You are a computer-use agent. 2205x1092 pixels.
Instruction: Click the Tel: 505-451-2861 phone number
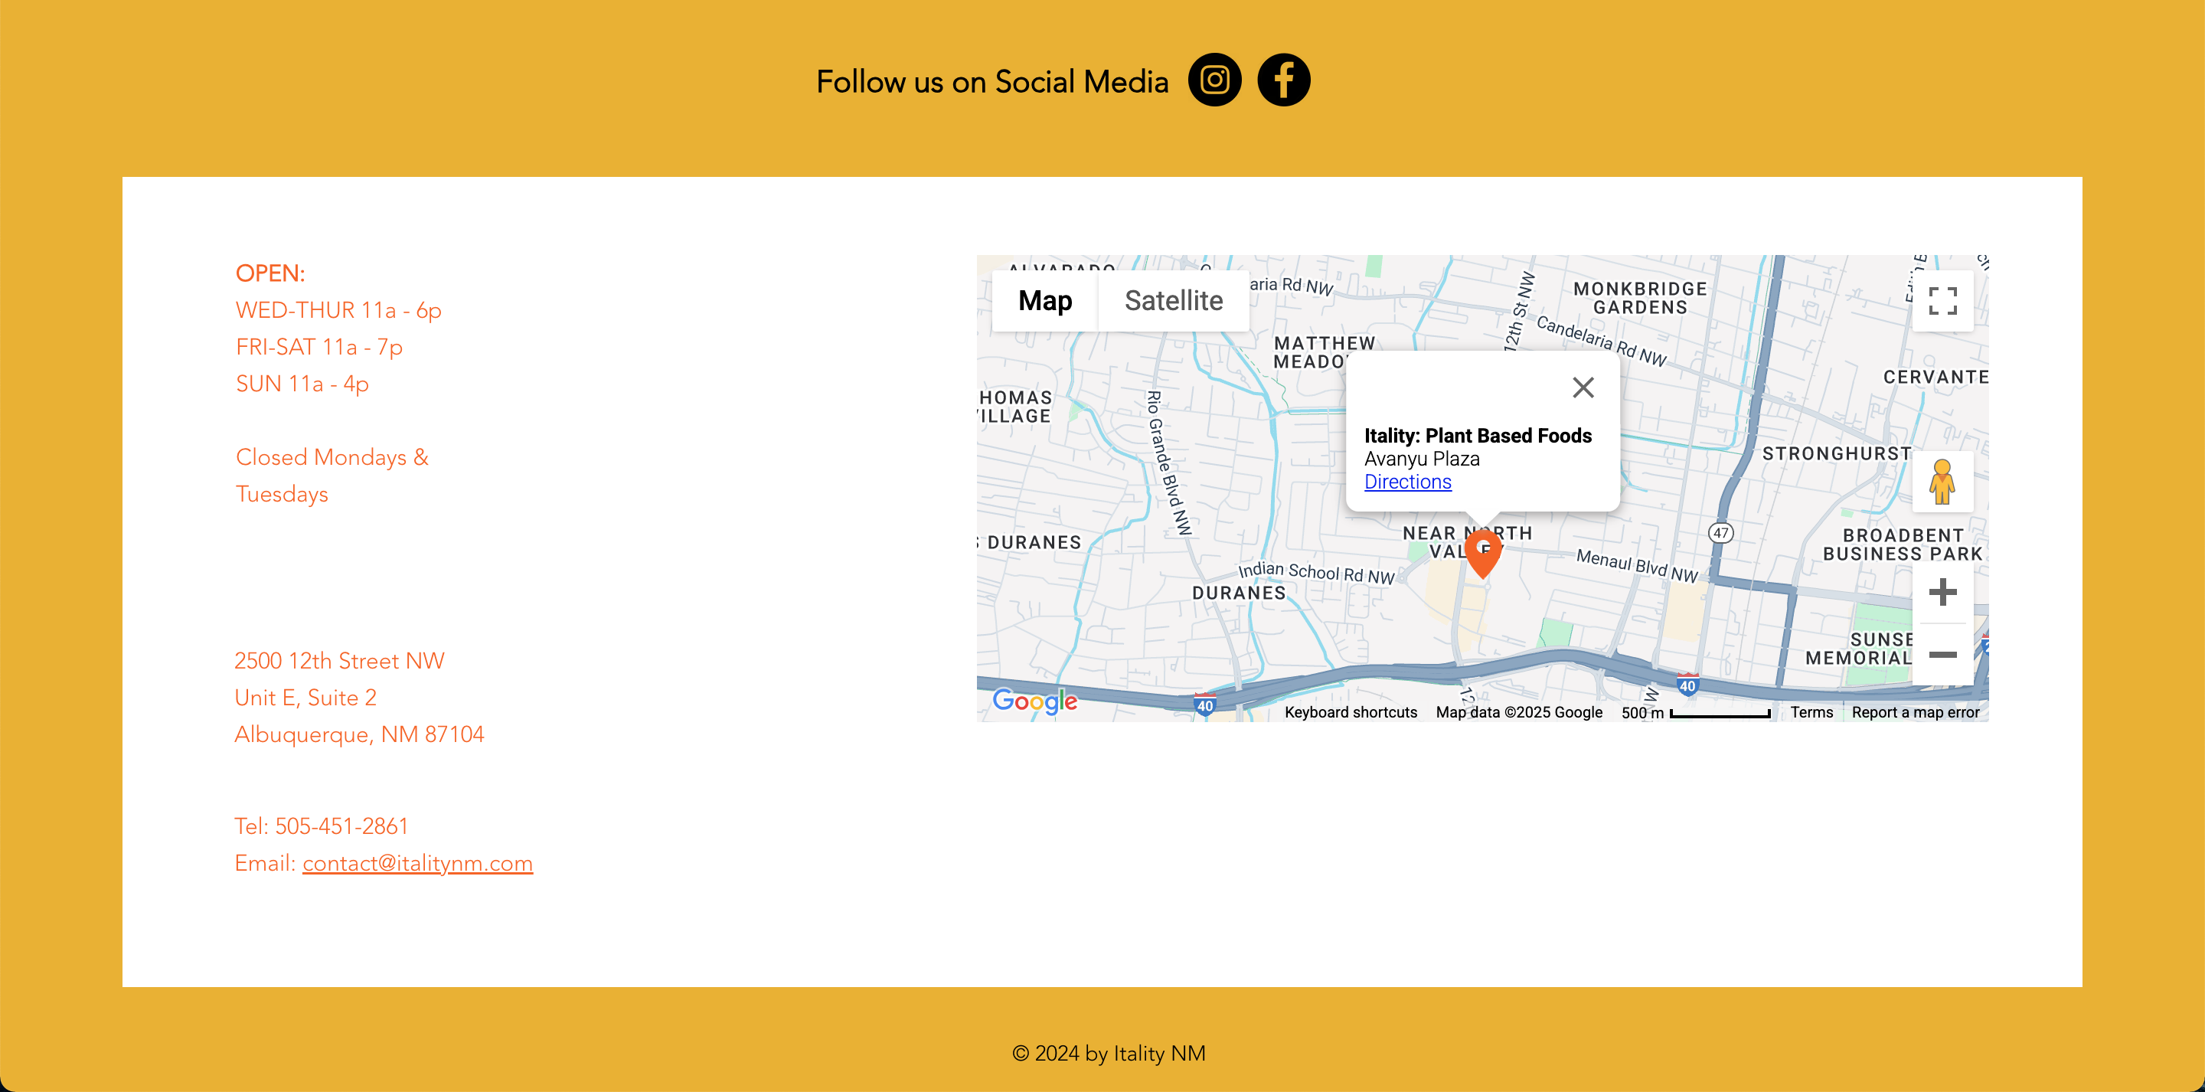(x=321, y=826)
